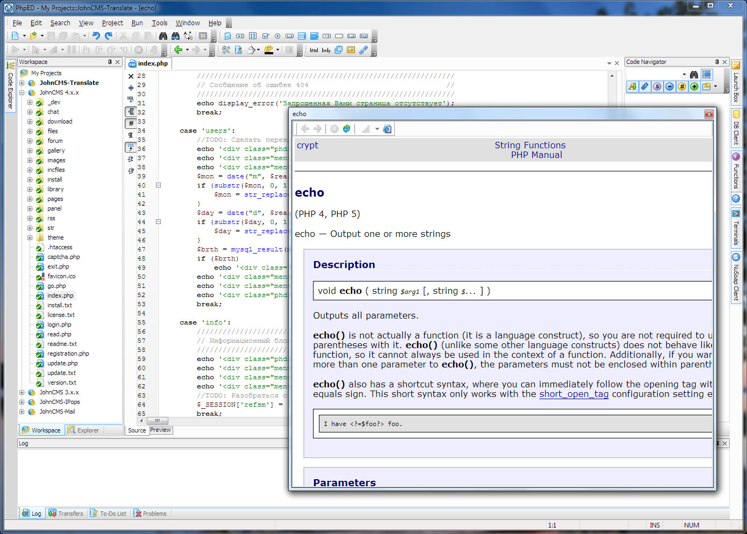
Task: Click the binoculars Find icon in main toolbar
Action: [x=163, y=36]
